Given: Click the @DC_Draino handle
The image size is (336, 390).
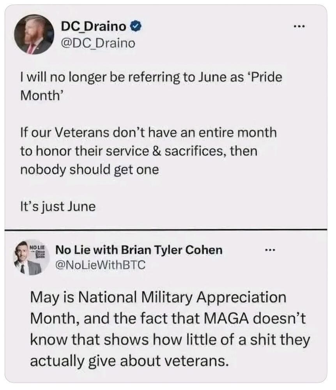Looking at the screenshot, I should coord(98,43).
